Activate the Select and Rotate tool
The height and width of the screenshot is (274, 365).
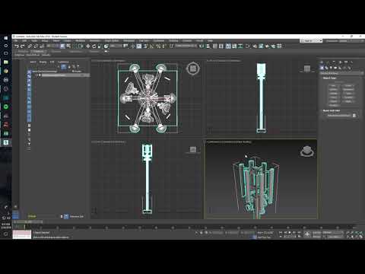click(94, 46)
